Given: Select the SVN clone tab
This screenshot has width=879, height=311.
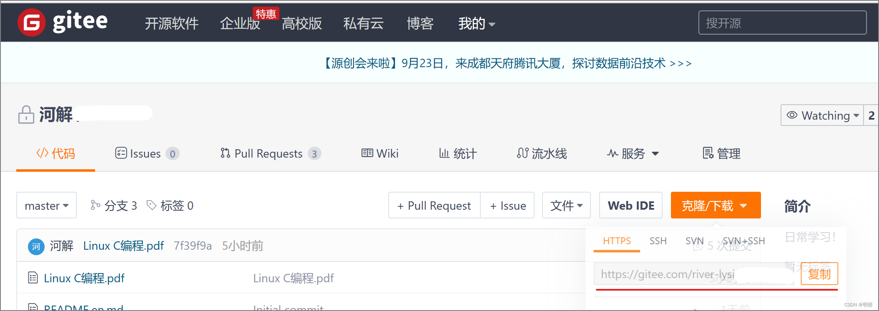Looking at the screenshot, I should [x=695, y=241].
